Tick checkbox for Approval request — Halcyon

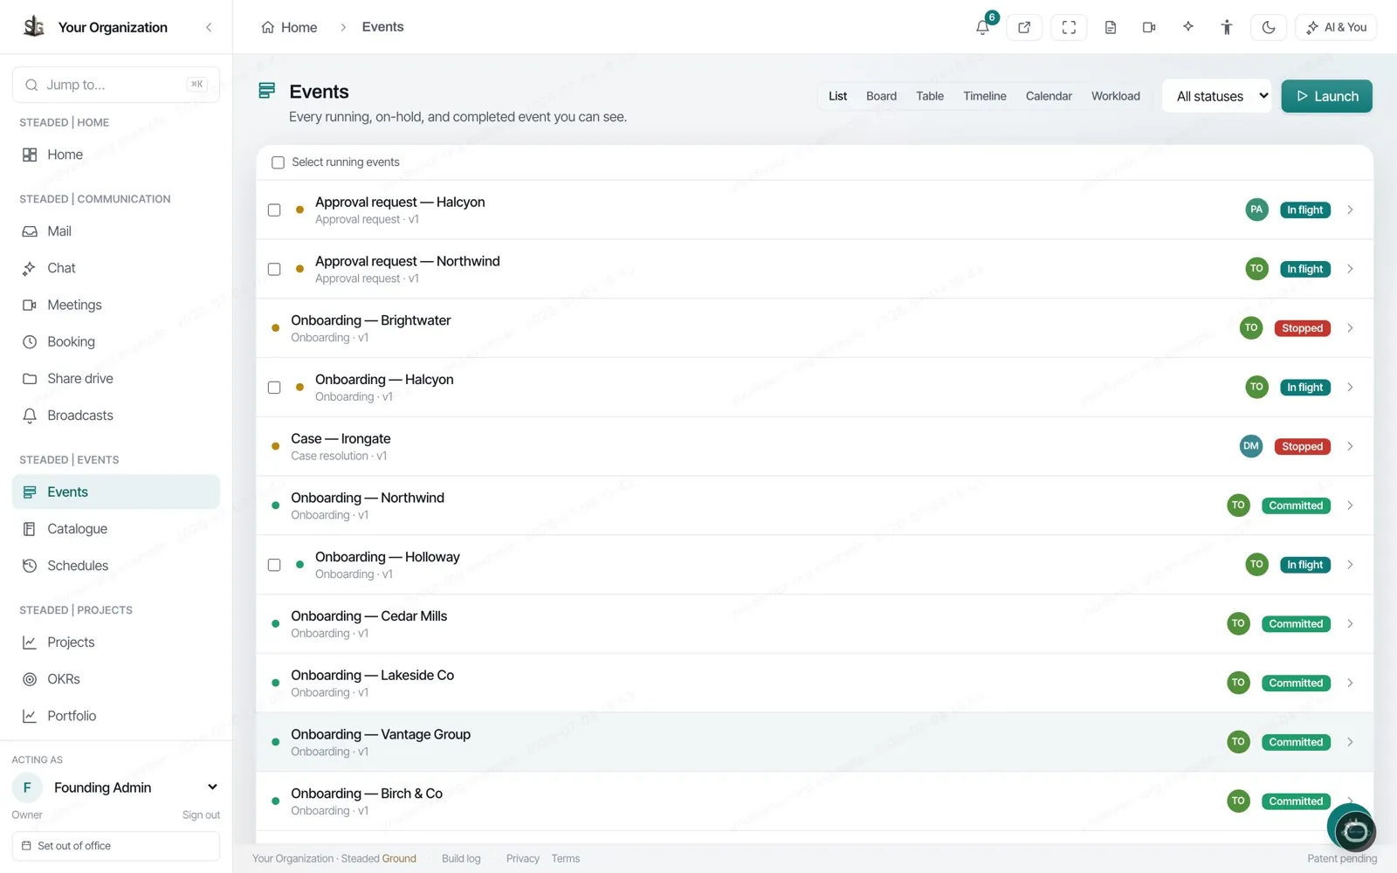(274, 210)
